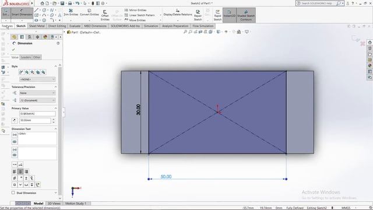The width and height of the screenshot is (373, 210).
Task: Switch to the Leaders tab
Action: [26, 57]
